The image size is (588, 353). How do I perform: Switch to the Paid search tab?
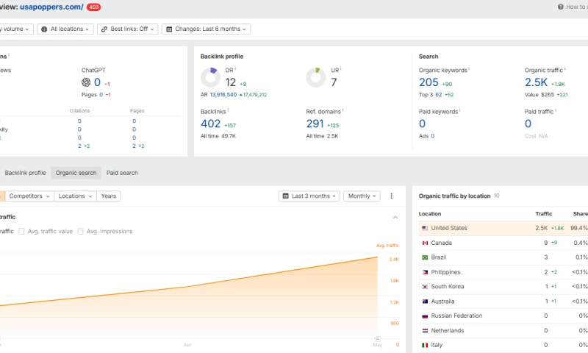click(x=122, y=173)
